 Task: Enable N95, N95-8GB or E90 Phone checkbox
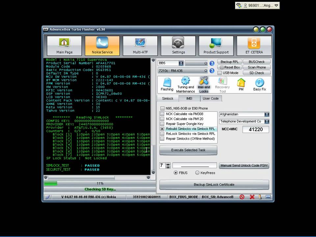(x=162, y=108)
